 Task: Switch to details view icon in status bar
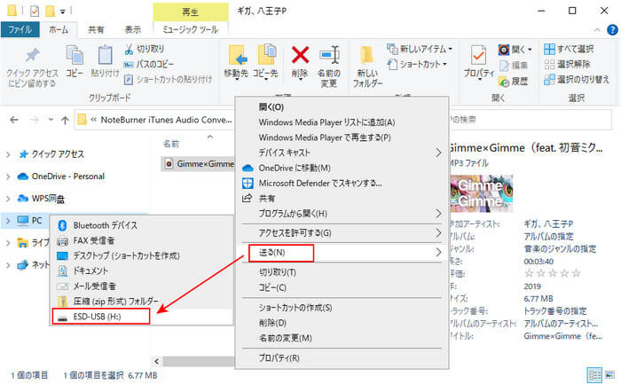tap(594, 374)
